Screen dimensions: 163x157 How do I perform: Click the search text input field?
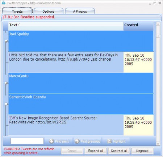click(x=27, y=141)
